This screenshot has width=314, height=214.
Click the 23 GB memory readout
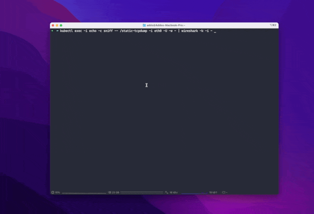pos(115,192)
